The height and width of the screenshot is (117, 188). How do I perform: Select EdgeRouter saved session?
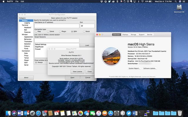(39, 47)
